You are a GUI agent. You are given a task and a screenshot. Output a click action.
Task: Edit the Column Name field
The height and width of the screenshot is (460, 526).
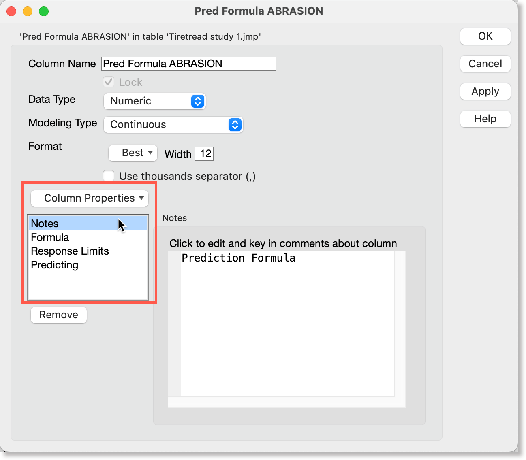point(189,64)
